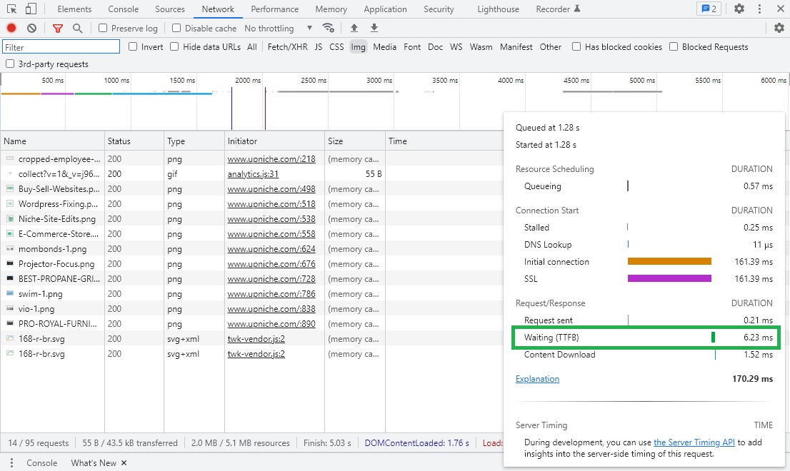Viewport: 790px width, 471px height.
Task: Close the What's New drawer tab
Action: click(124, 462)
